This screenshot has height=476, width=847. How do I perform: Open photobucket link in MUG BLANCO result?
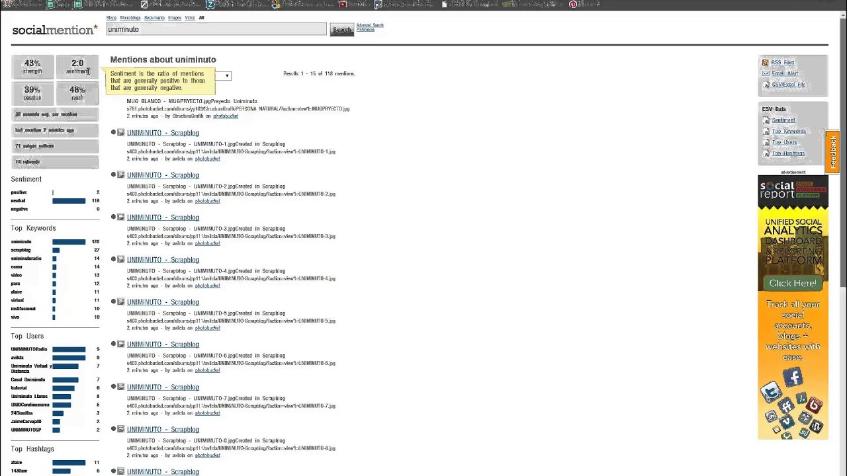coord(225,116)
